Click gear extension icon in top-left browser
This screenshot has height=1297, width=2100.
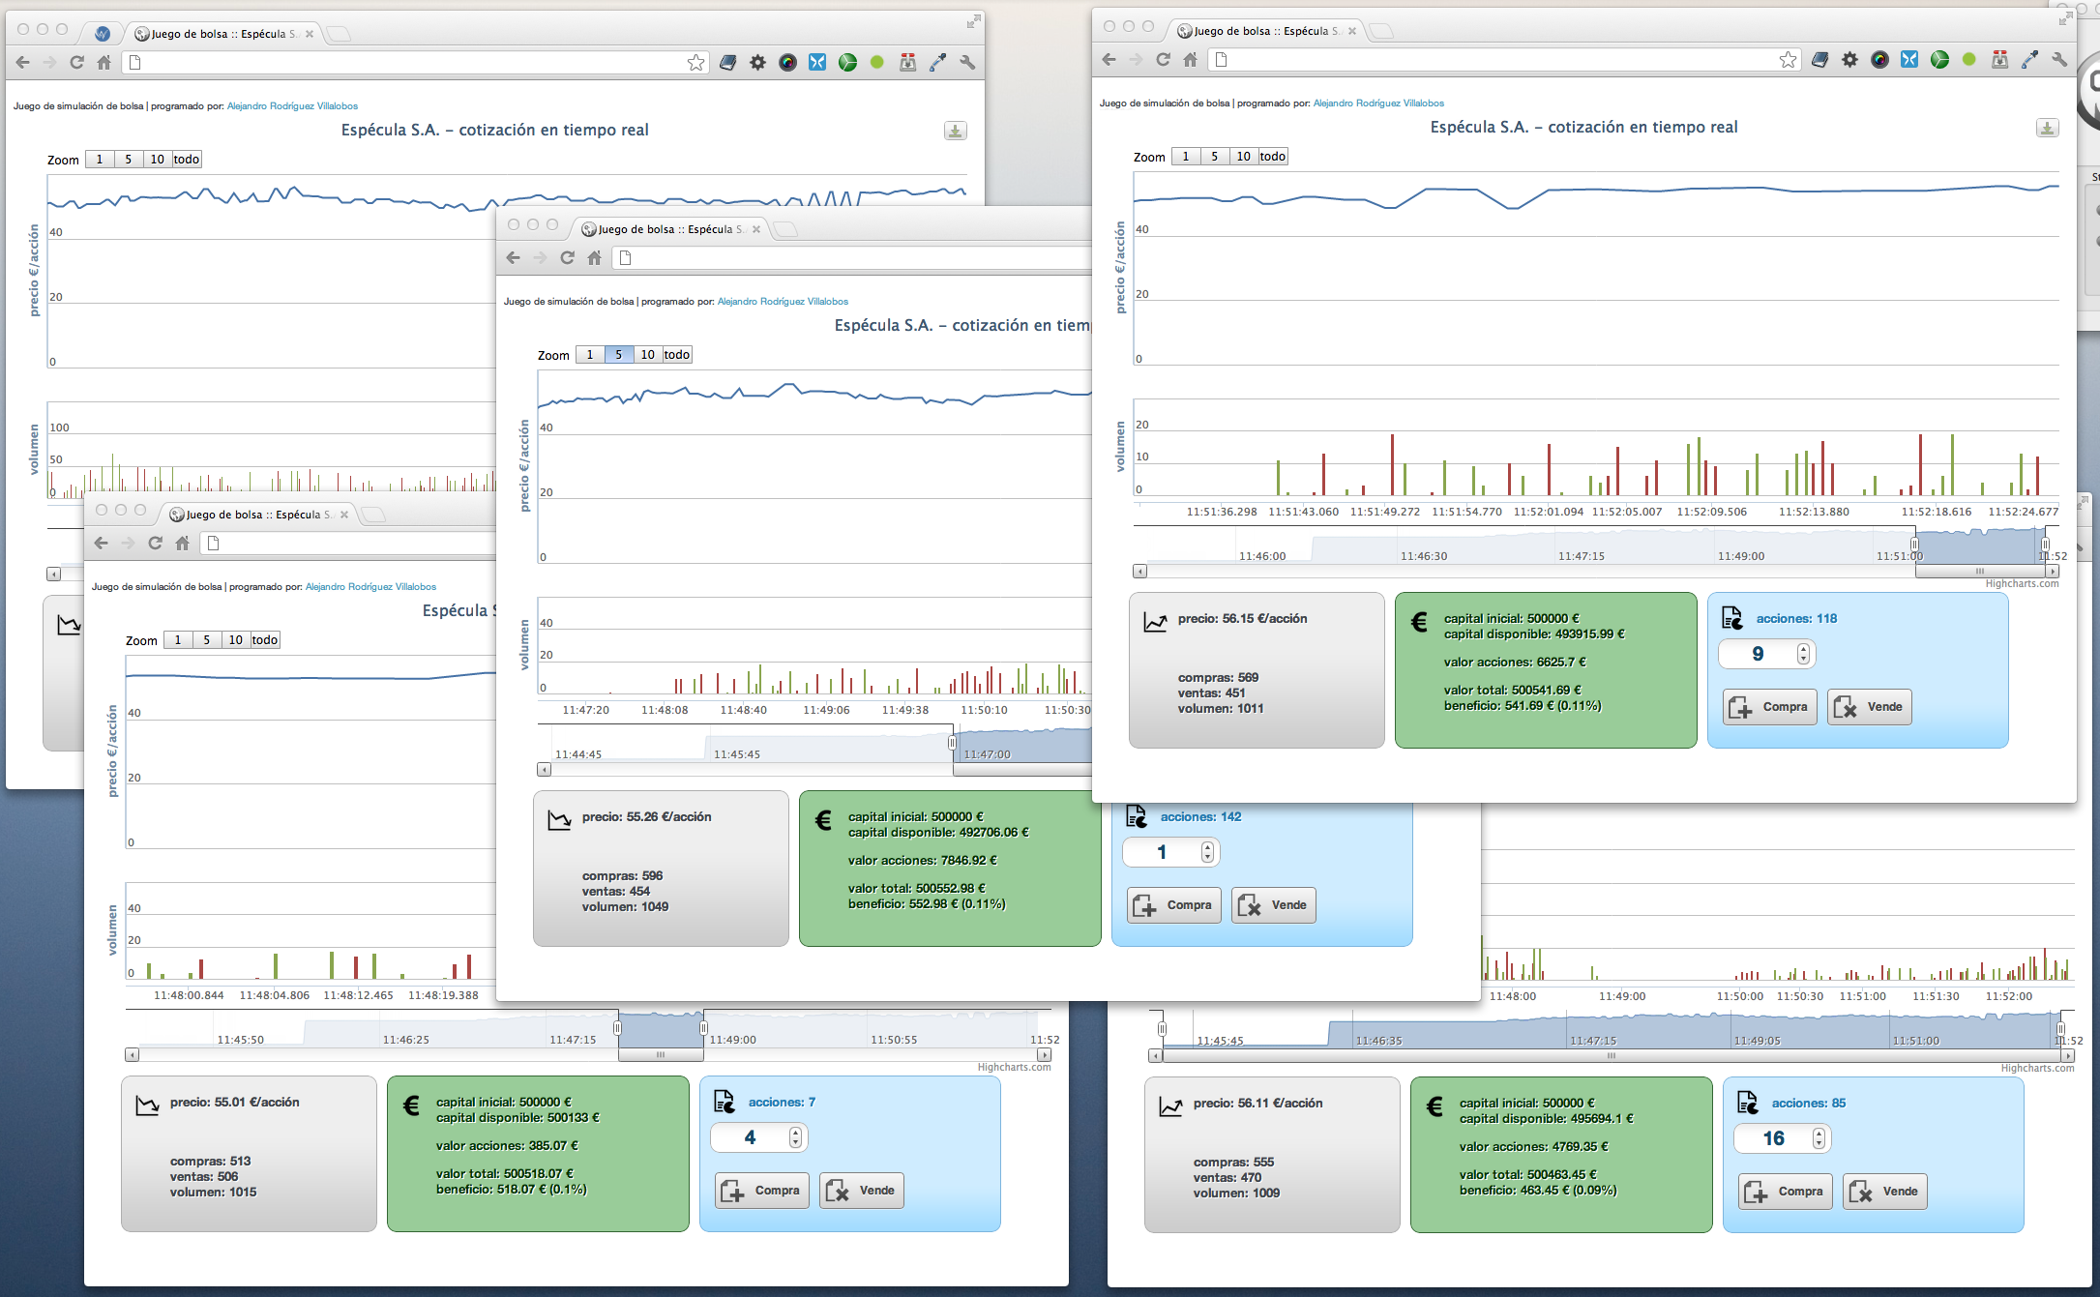click(757, 63)
